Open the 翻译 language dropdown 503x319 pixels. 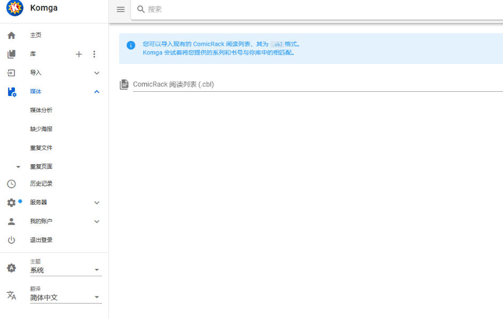click(66, 298)
